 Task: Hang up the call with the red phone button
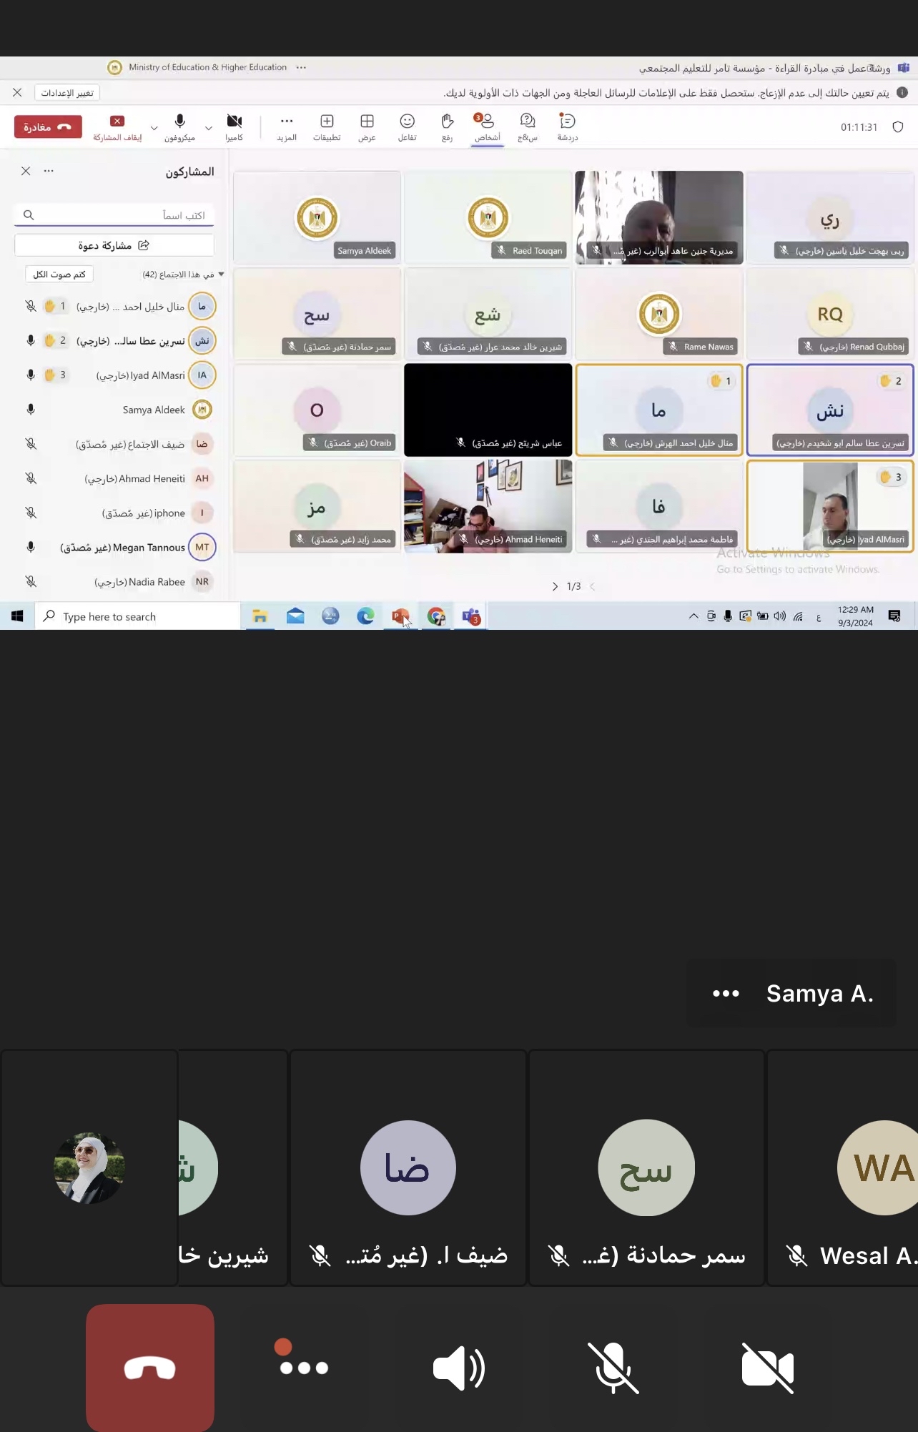(150, 1367)
